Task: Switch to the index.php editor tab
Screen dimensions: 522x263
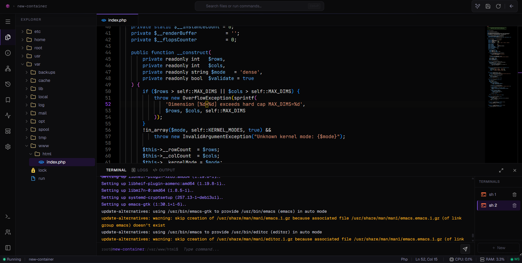Action: point(117,20)
